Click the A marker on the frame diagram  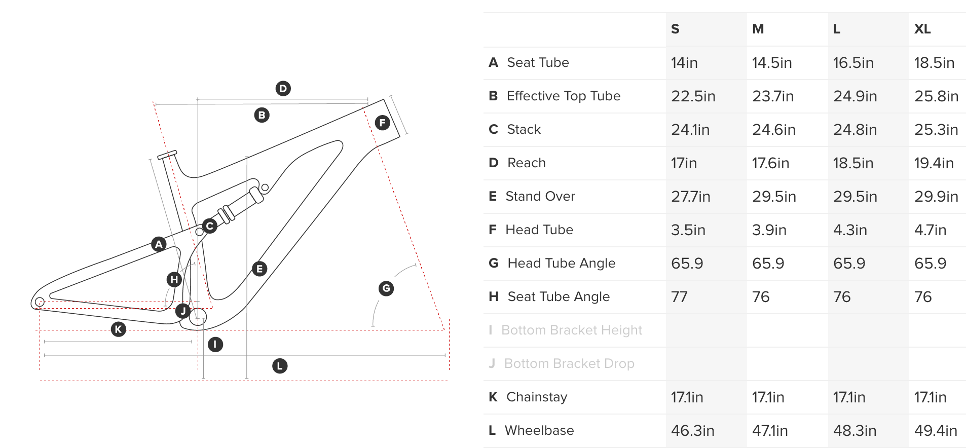(159, 244)
